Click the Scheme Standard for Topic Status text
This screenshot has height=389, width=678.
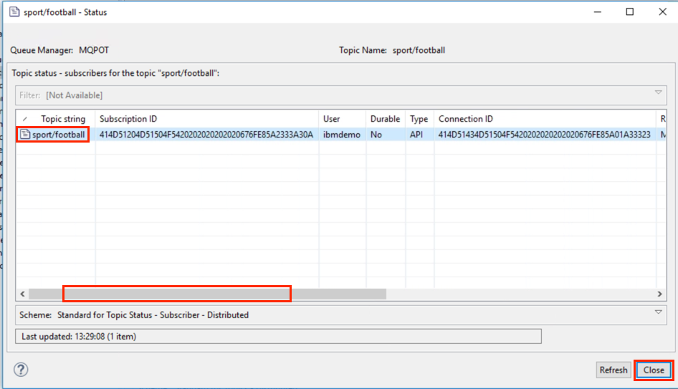[x=153, y=314]
